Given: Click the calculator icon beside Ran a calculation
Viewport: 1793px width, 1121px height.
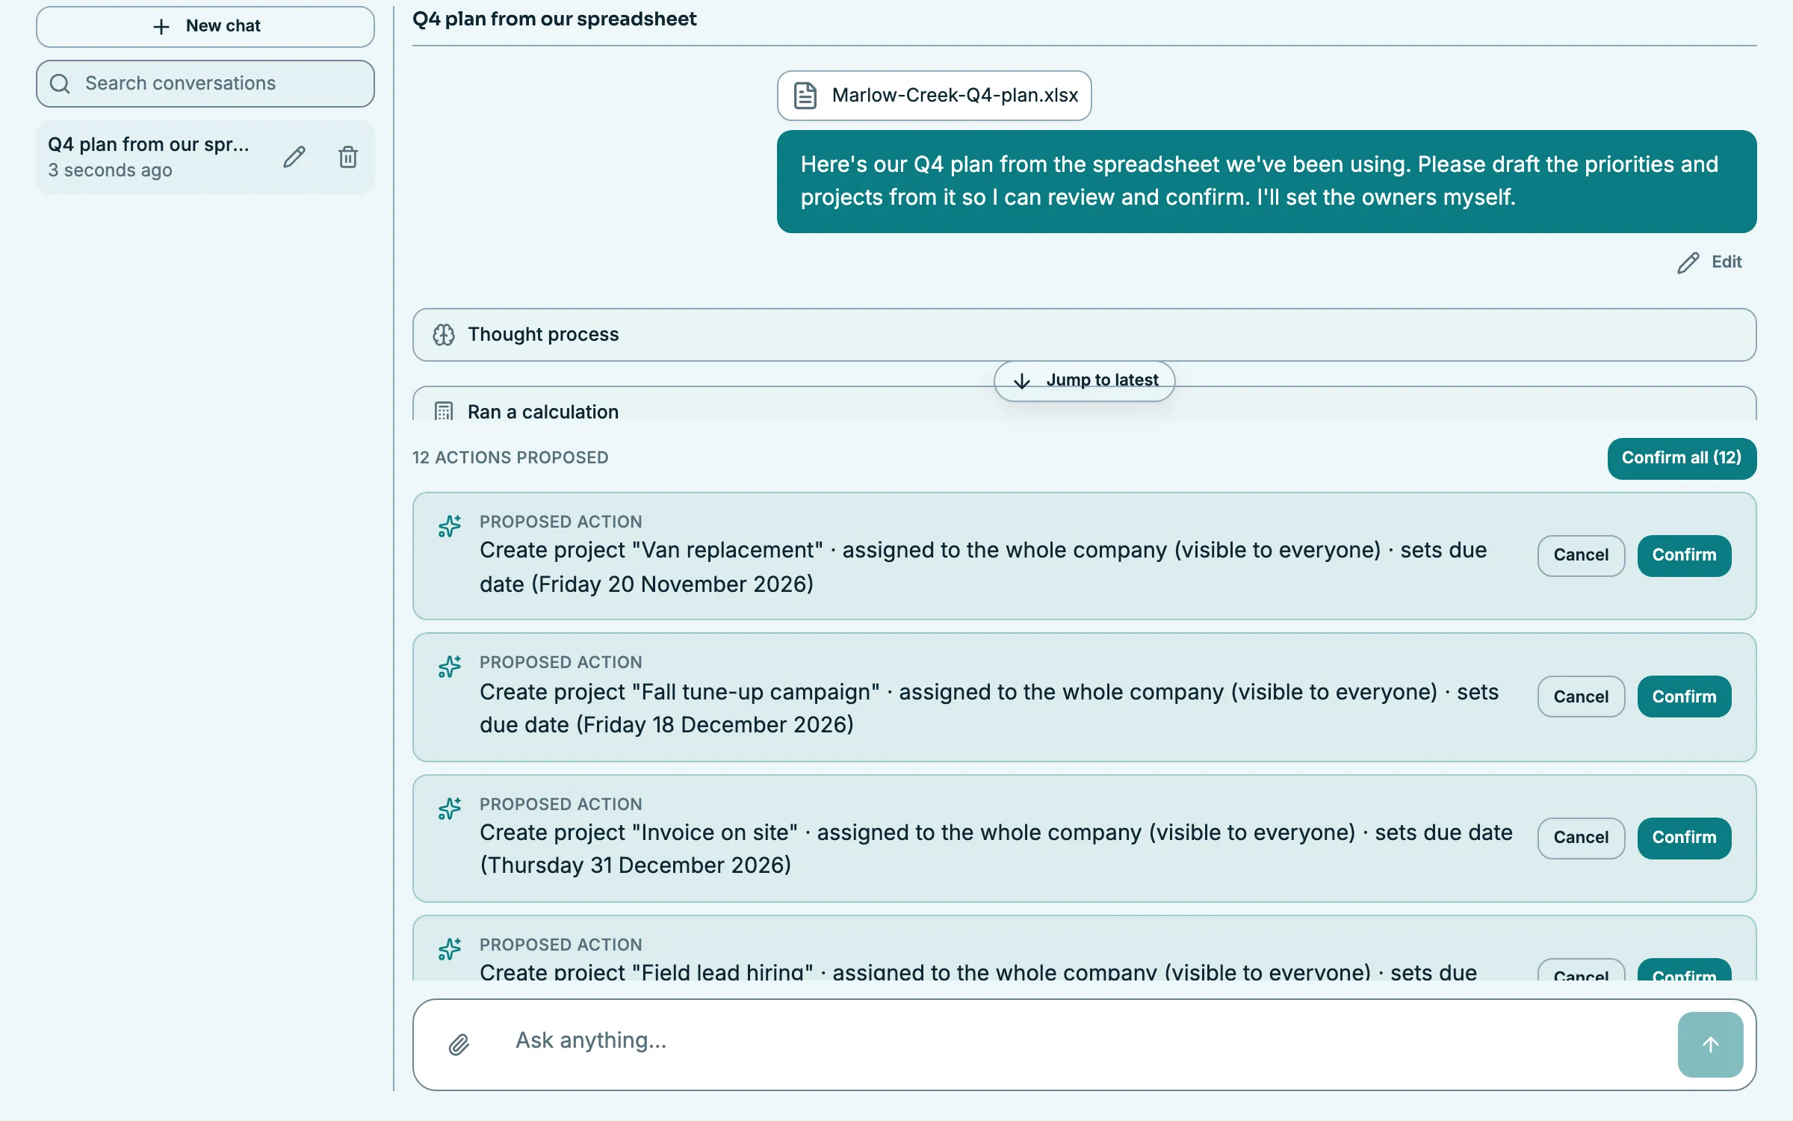Looking at the screenshot, I should [x=444, y=412].
